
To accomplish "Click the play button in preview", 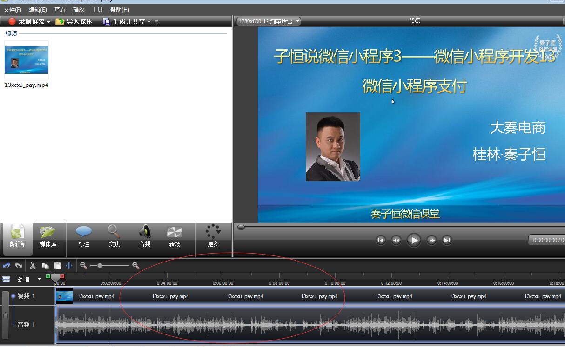I will tap(414, 240).
